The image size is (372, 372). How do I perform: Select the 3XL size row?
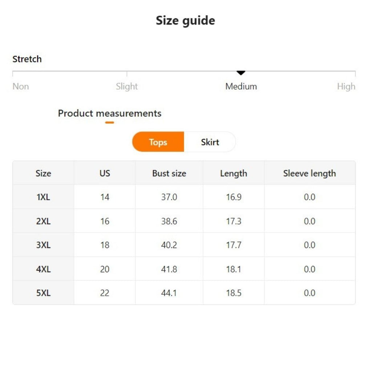(43, 245)
